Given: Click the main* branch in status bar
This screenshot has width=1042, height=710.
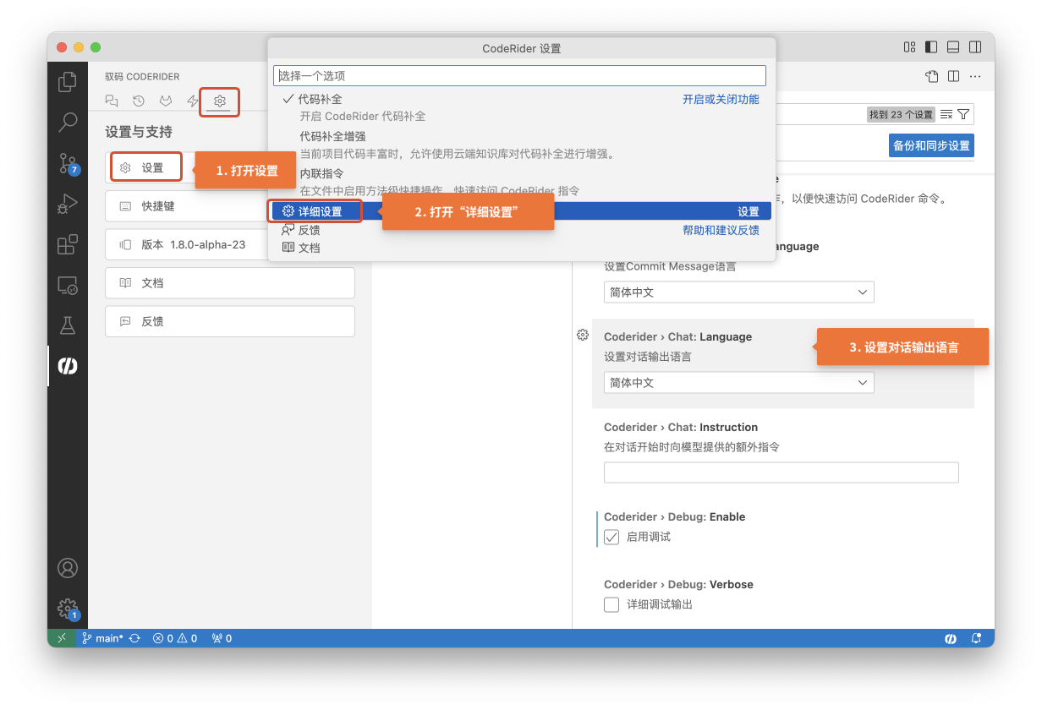Looking at the screenshot, I should click(102, 638).
